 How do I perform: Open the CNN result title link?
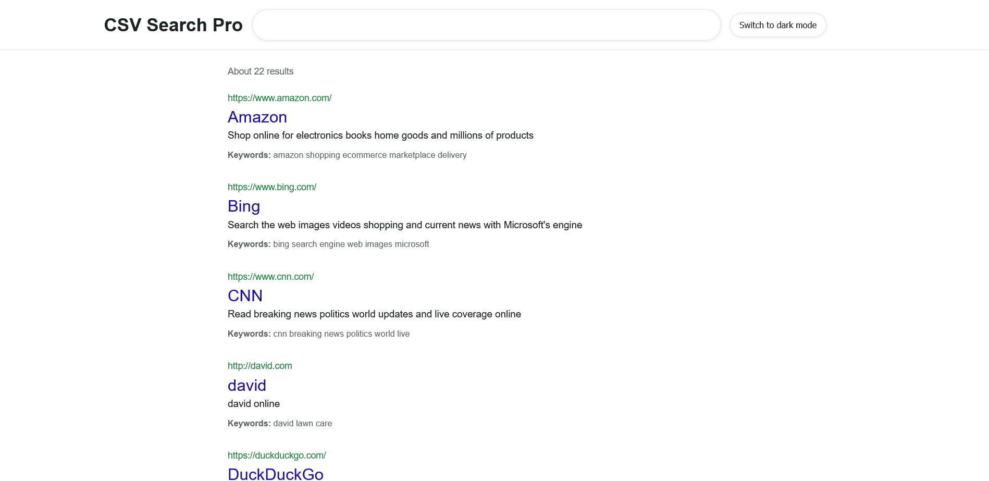(x=245, y=295)
